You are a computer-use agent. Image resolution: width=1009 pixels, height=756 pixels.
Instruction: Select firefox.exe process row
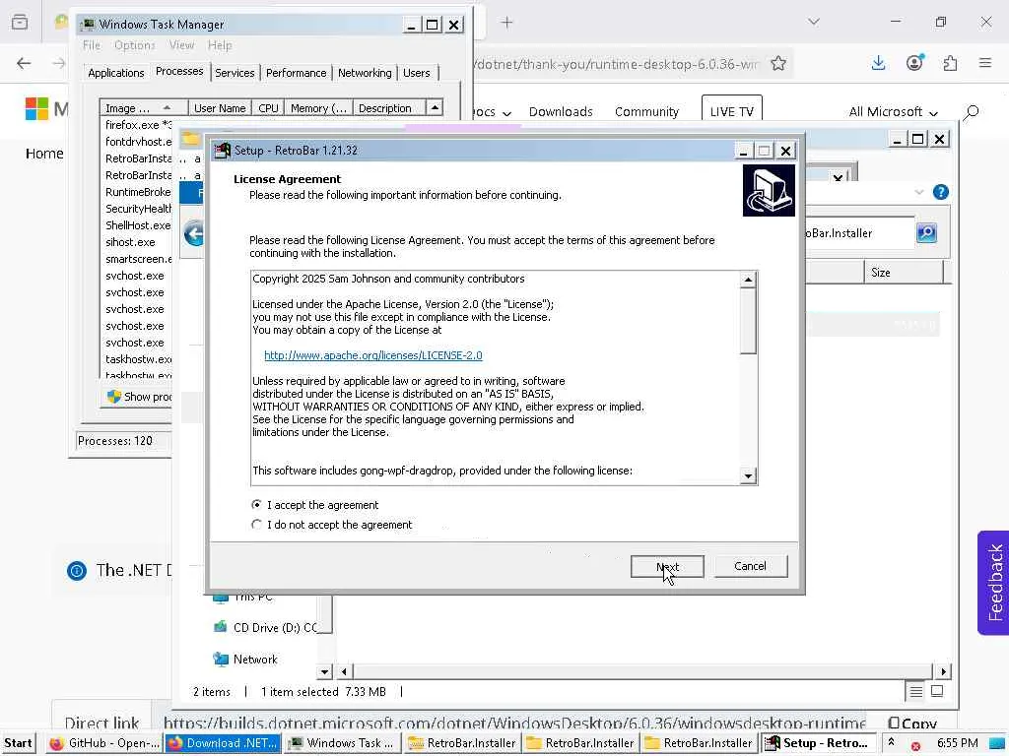(x=138, y=125)
